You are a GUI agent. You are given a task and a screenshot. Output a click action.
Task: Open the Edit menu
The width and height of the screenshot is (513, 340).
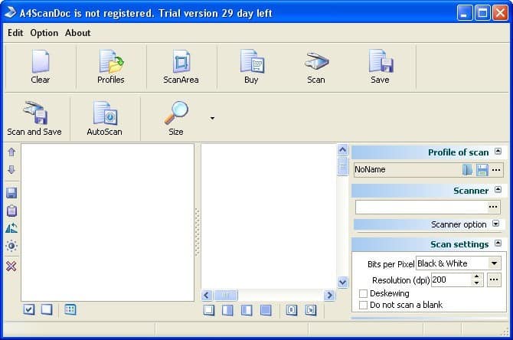pos(15,33)
